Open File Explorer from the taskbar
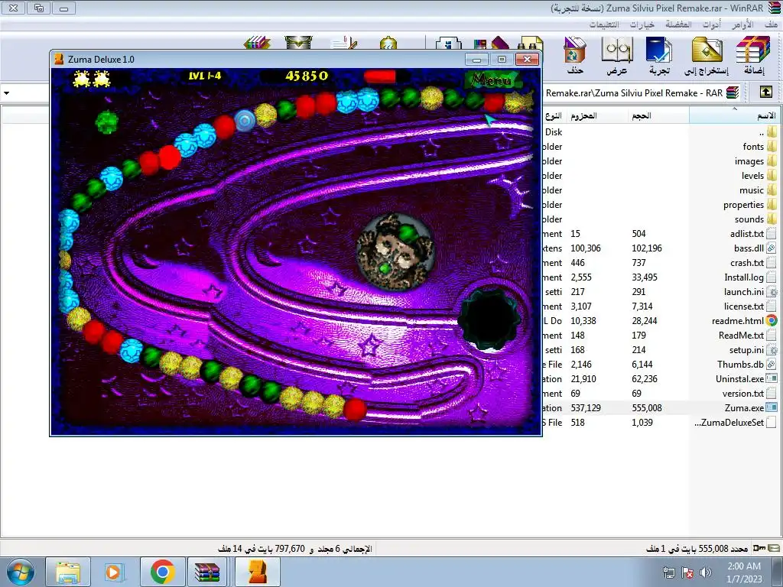 68,572
